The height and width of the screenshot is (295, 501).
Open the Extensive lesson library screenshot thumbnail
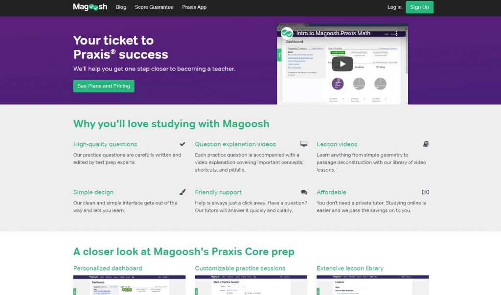point(373,285)
